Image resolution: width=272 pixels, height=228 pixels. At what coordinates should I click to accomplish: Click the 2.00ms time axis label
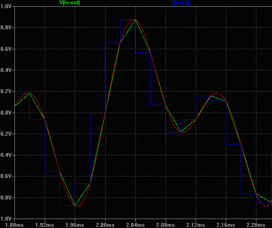click(105, 225)
